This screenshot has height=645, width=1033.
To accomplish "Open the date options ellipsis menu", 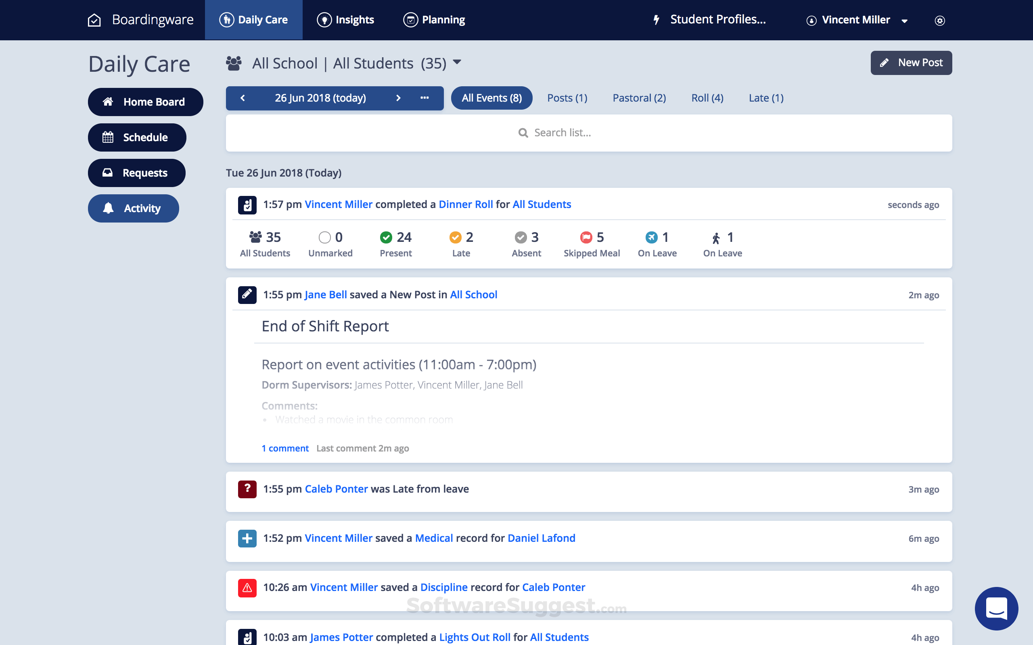I will 424,98.
